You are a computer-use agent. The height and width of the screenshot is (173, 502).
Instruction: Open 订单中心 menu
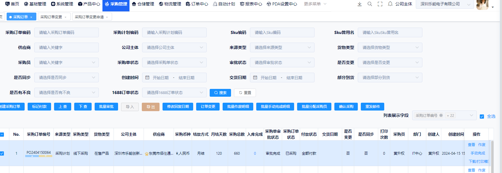(x=197, y=4)
